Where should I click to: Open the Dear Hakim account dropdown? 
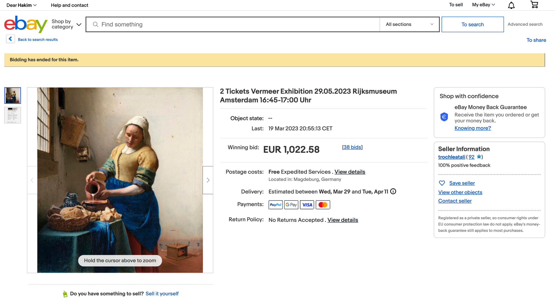coord(21,5)
